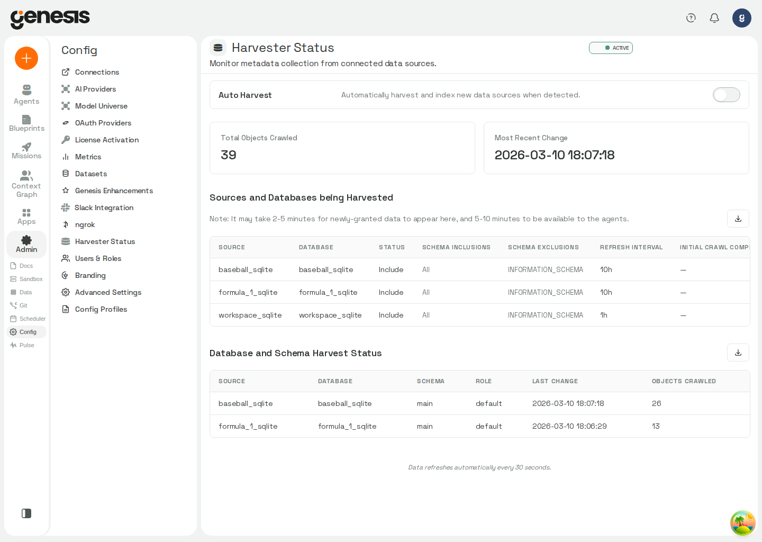The height and width of the screenshot is (542, 762).
Task: Click the orange plus create button
Action: click(x=26, y=58)
